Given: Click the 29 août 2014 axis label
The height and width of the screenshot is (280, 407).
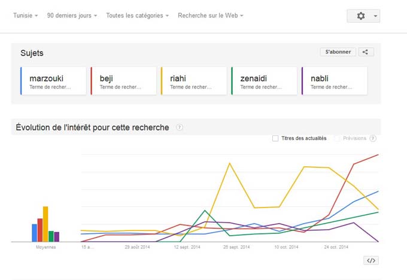Looking at the screenshot, I should pyautogui.click(x=137, y=247).
